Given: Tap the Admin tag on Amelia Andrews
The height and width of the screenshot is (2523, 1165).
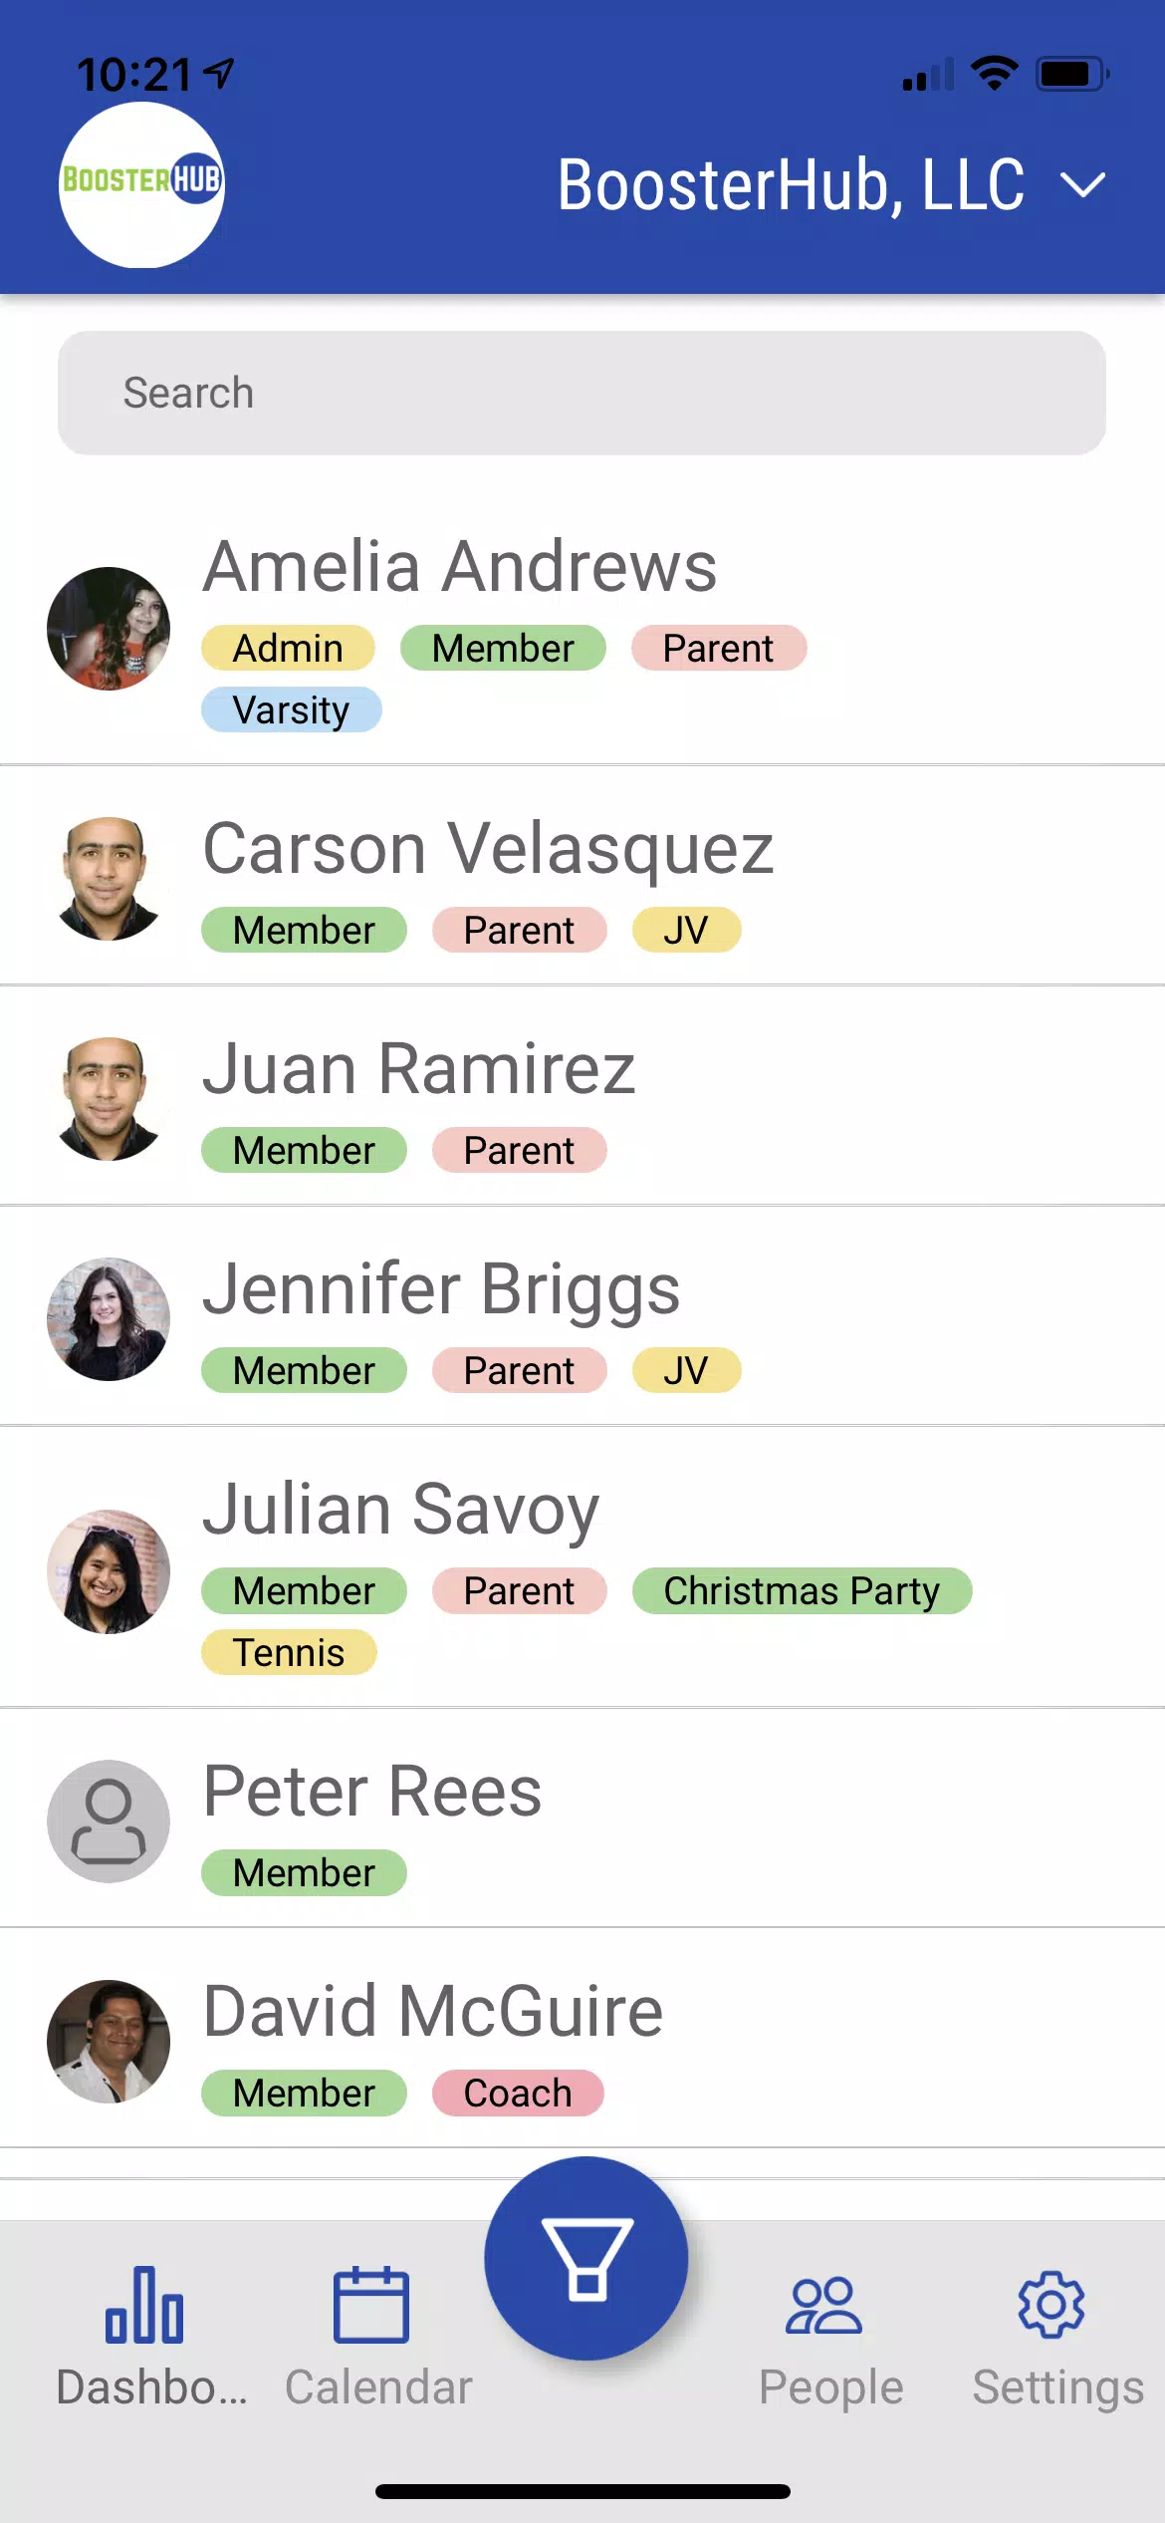Looking at the screenshot, I should 288,649.
